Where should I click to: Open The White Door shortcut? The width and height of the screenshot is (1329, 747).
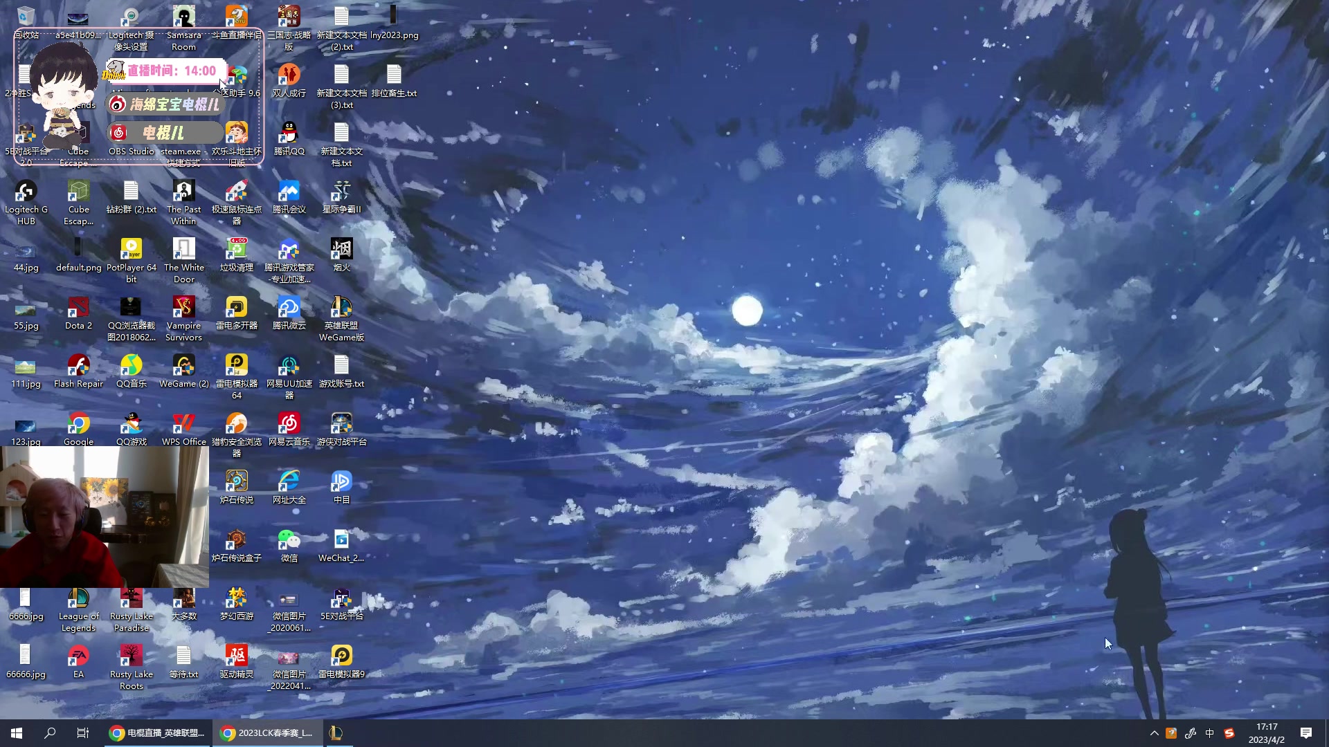pyautogui.click(x=183, y=260)
